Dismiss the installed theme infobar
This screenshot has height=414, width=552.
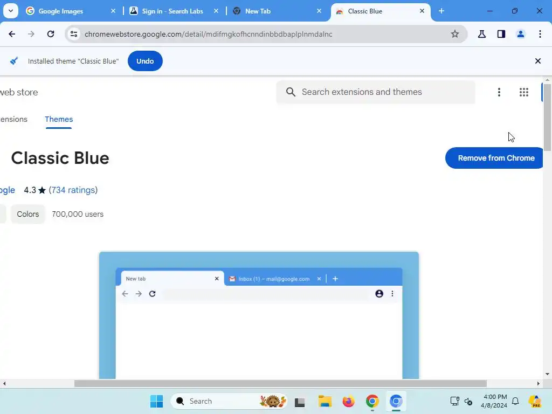point(537,61)
